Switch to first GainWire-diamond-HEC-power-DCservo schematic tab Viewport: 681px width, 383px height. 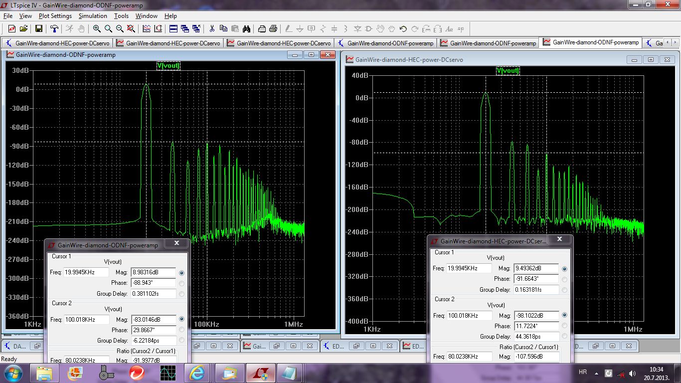pos(57,43)
